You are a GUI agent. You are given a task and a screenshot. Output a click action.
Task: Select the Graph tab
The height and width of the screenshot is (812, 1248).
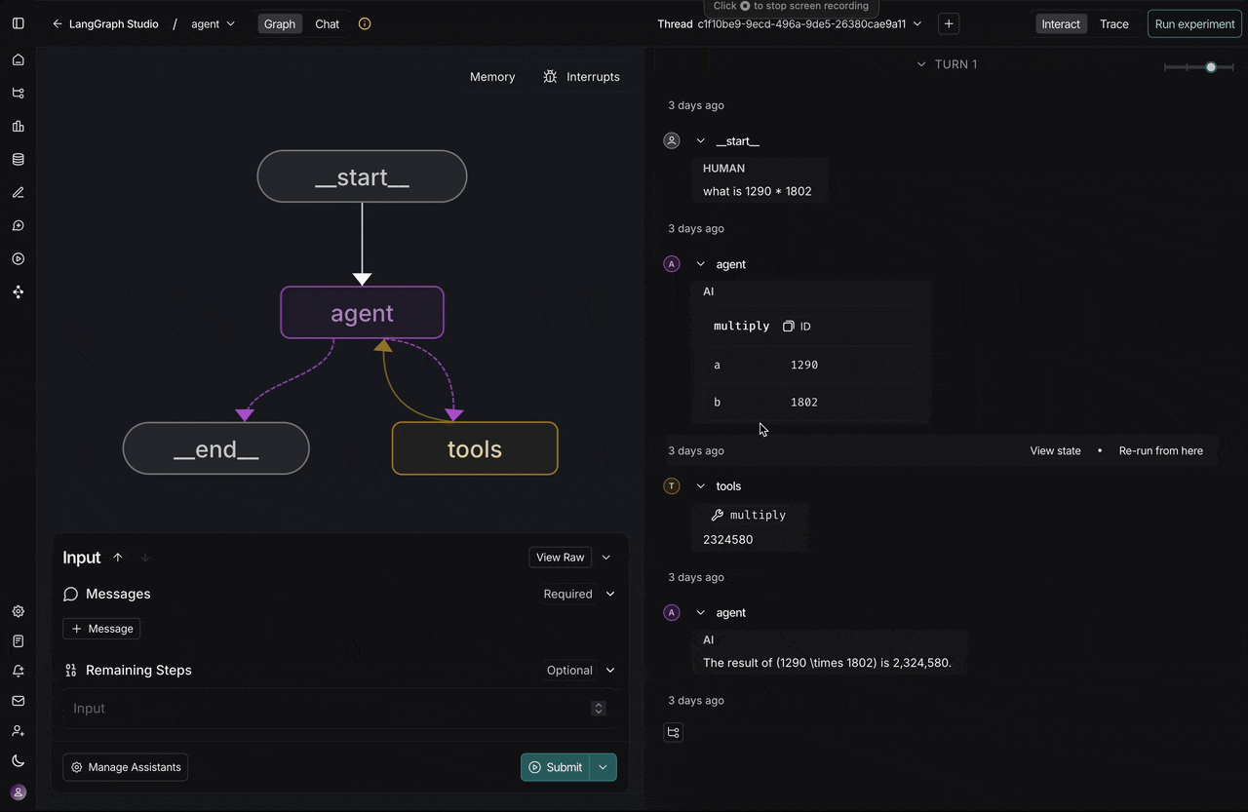(280, 23)
